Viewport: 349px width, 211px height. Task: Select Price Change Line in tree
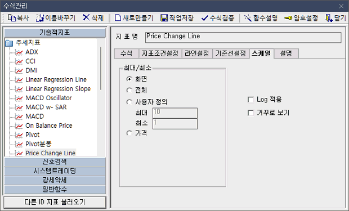pos(51,153)
